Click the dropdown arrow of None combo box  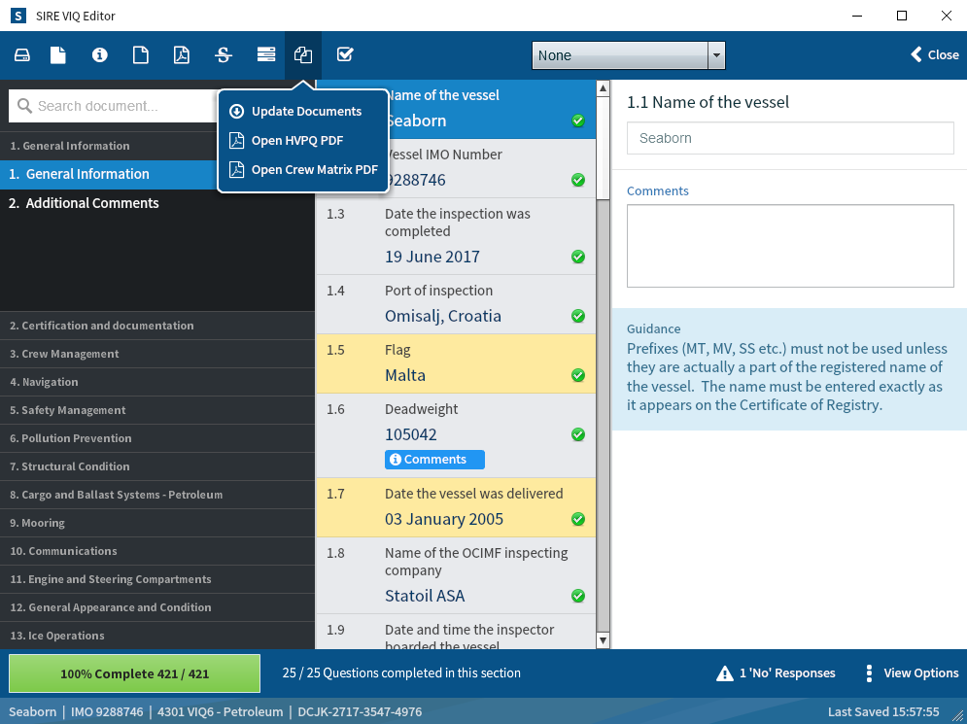coord(716,55)
